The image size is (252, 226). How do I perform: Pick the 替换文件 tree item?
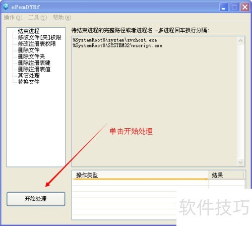point(29,82)
